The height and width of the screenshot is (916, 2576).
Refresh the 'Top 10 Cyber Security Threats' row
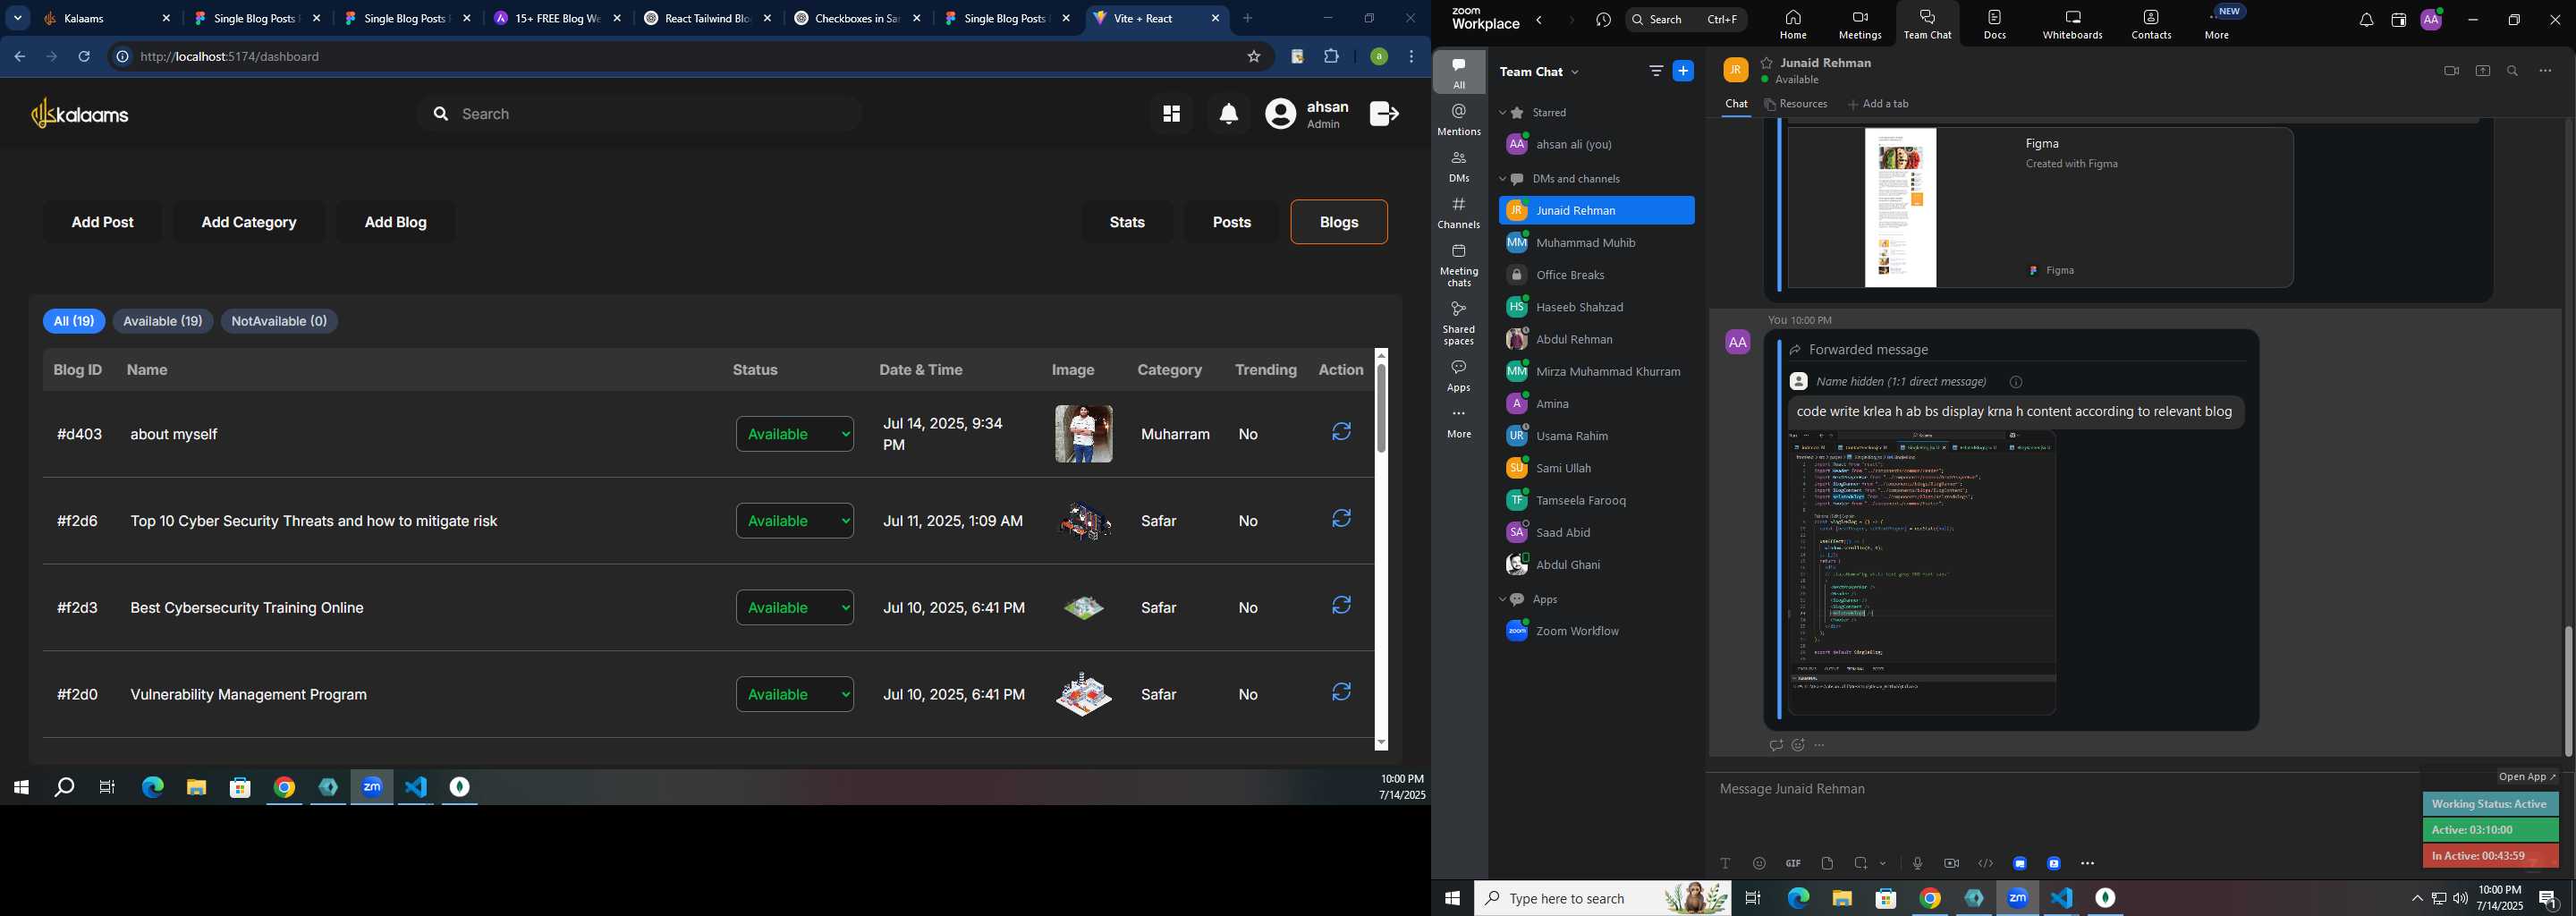[1342, 519]
